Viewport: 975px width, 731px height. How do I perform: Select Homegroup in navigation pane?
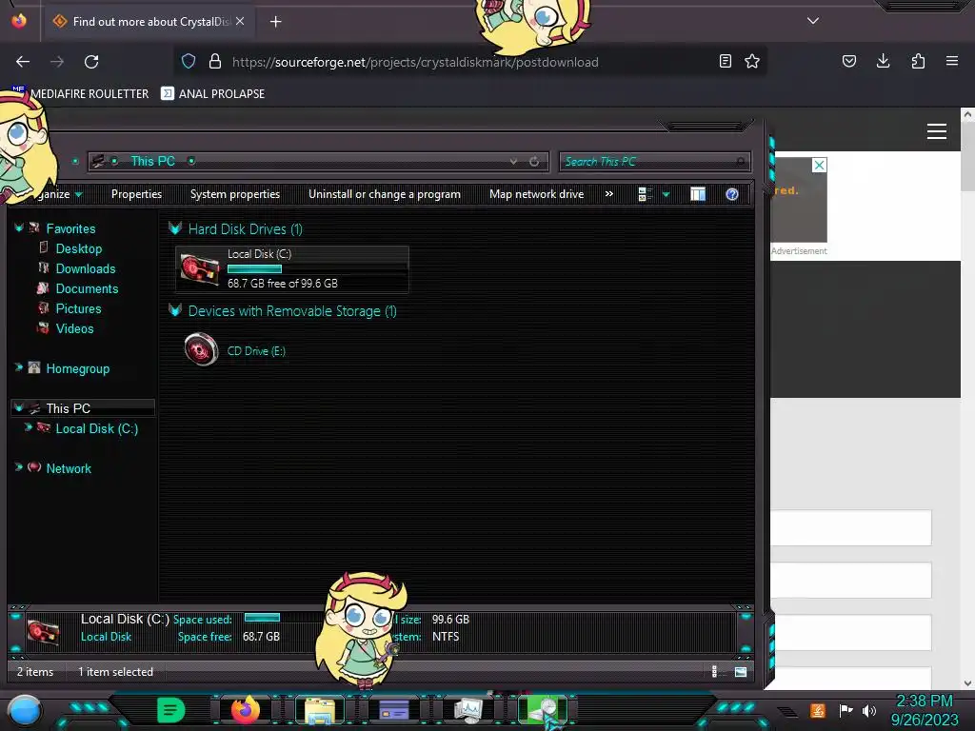pyautogui.click(x=78, y=368)
